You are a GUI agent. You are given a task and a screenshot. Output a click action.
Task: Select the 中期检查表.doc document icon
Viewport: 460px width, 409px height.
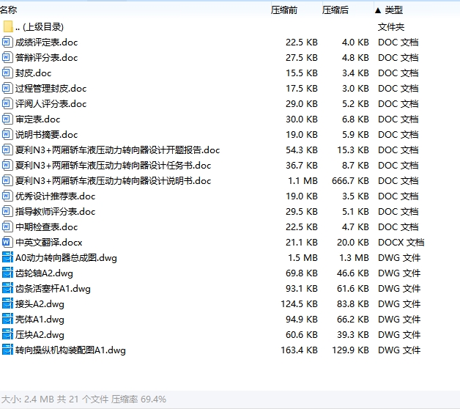(x=7, y=226)
